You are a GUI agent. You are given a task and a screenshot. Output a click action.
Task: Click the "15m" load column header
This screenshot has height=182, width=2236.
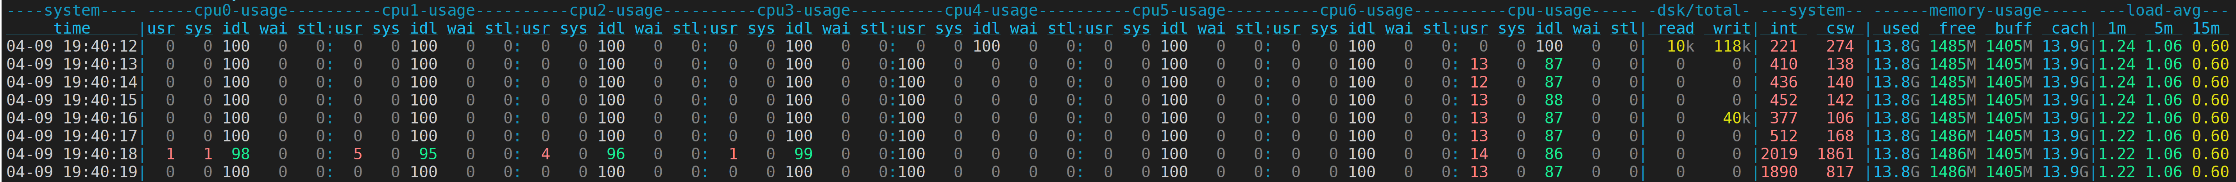(x=2205, y=29)
